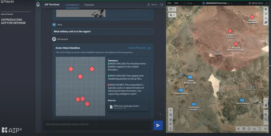The image size is (271, 136).
Task: Click the Share button
Action: (x=152, y=5)
